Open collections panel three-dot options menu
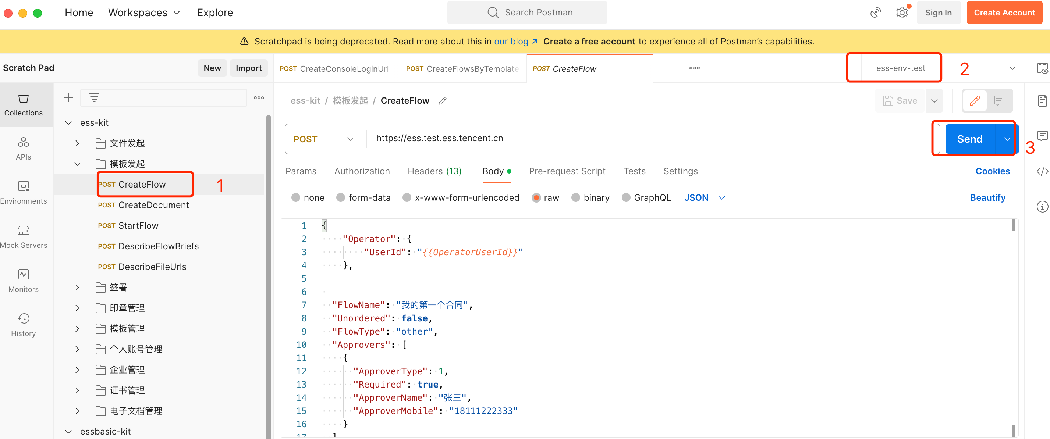 [259, 98]
